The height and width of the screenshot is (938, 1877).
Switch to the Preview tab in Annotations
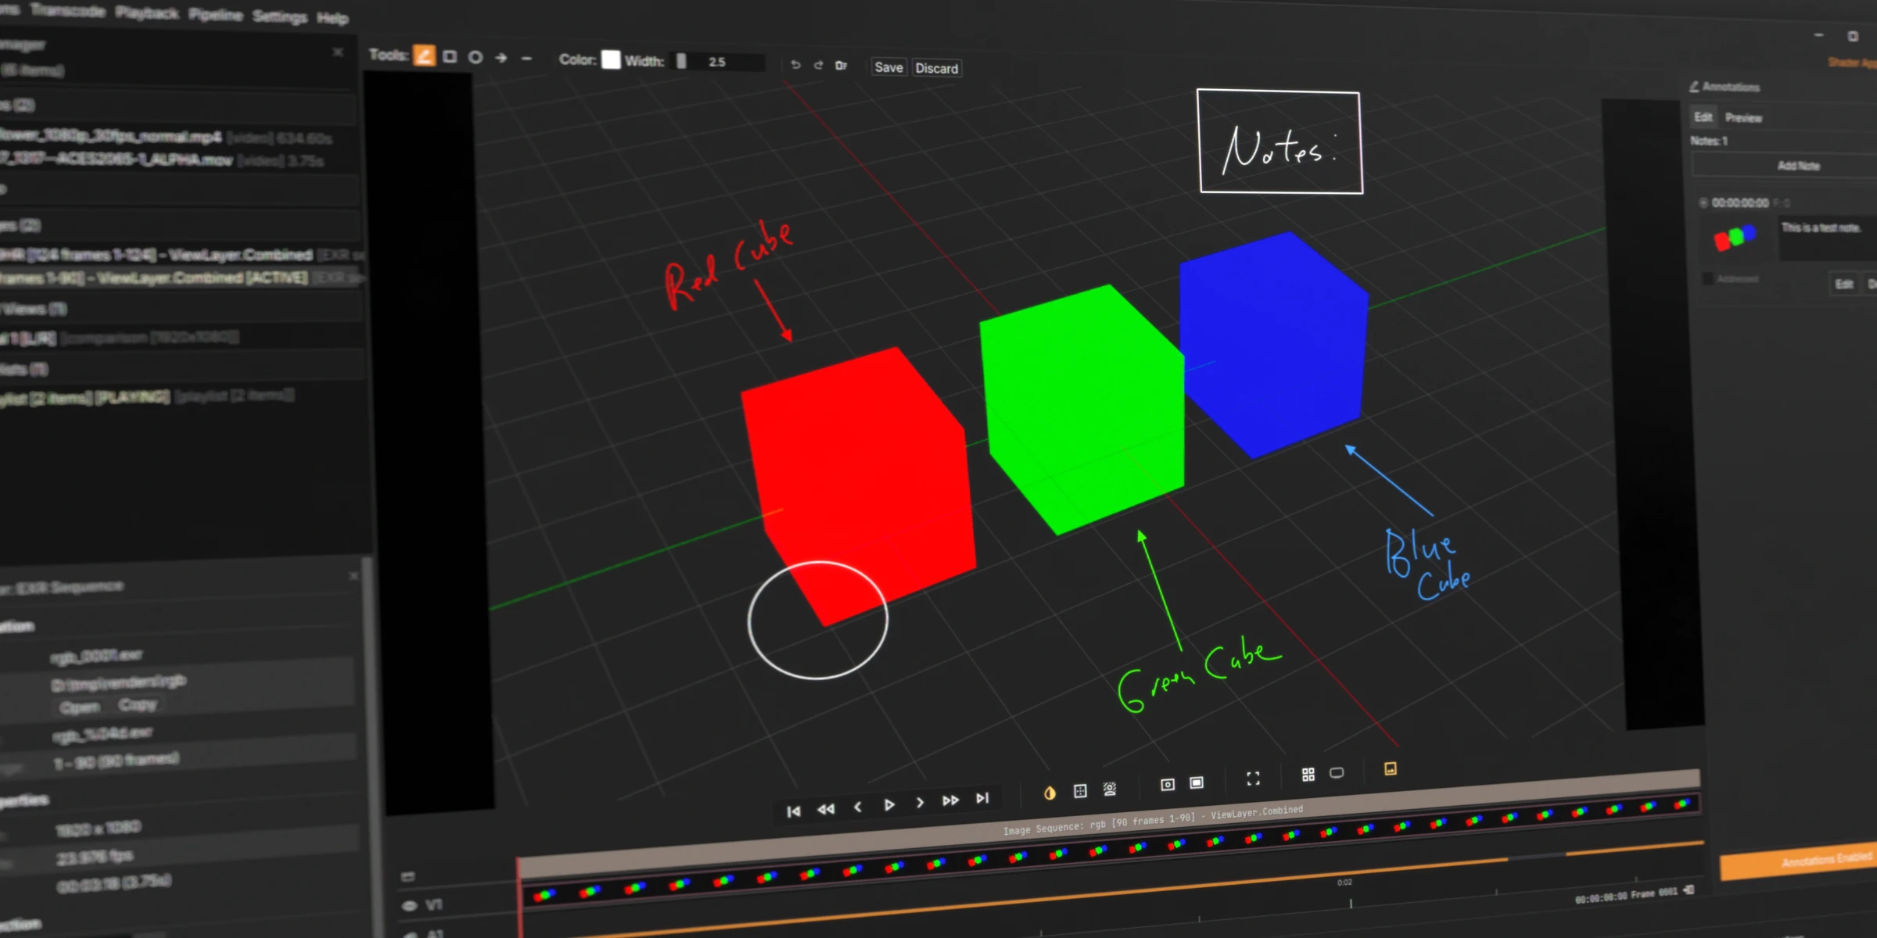(x=1743, y=118)
